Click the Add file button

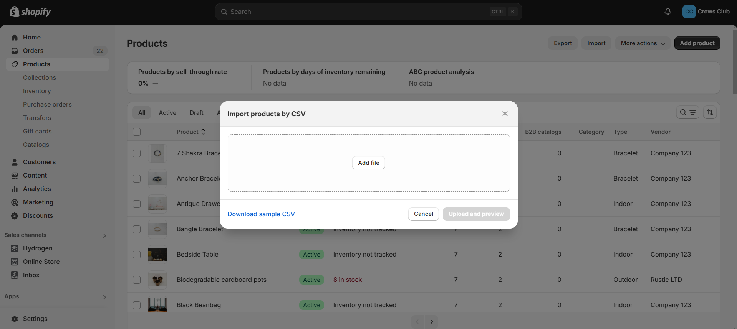[x=368, y=163]
